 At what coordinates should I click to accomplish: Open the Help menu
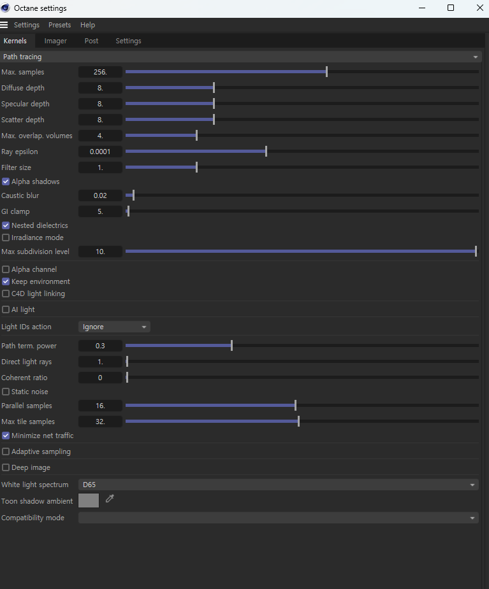87,25
